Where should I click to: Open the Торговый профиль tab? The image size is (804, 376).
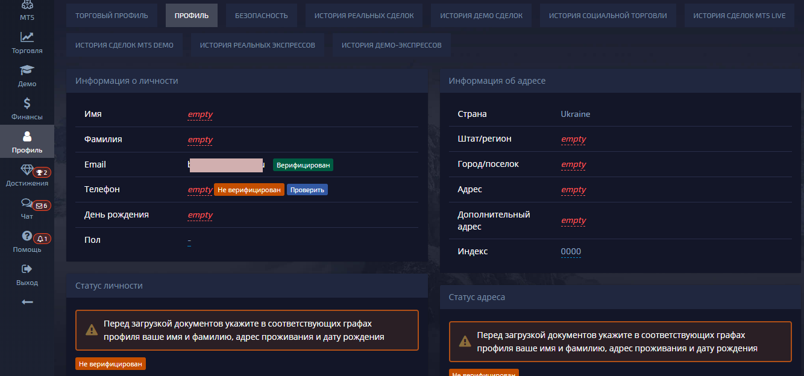[x=111, y=16]
